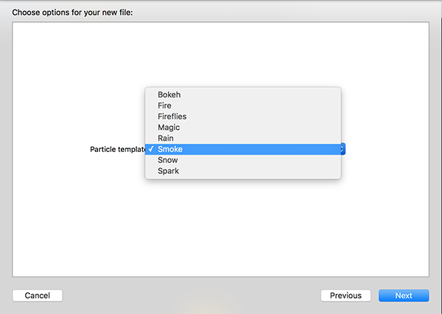Viewport: 442px width, 314px height.
Task: Select the Fire particle template
Action: (243, 105)
